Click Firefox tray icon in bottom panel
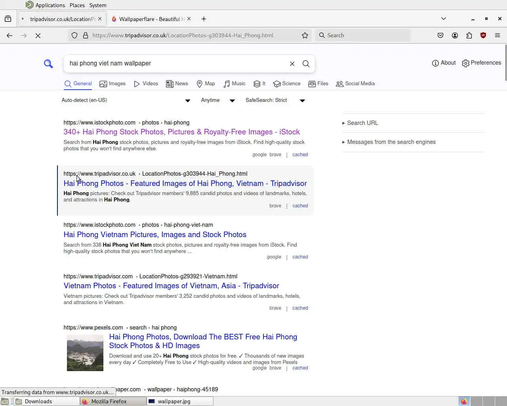Screen dimensions: 507x406 pyautogui.click(x=464, y=401)
